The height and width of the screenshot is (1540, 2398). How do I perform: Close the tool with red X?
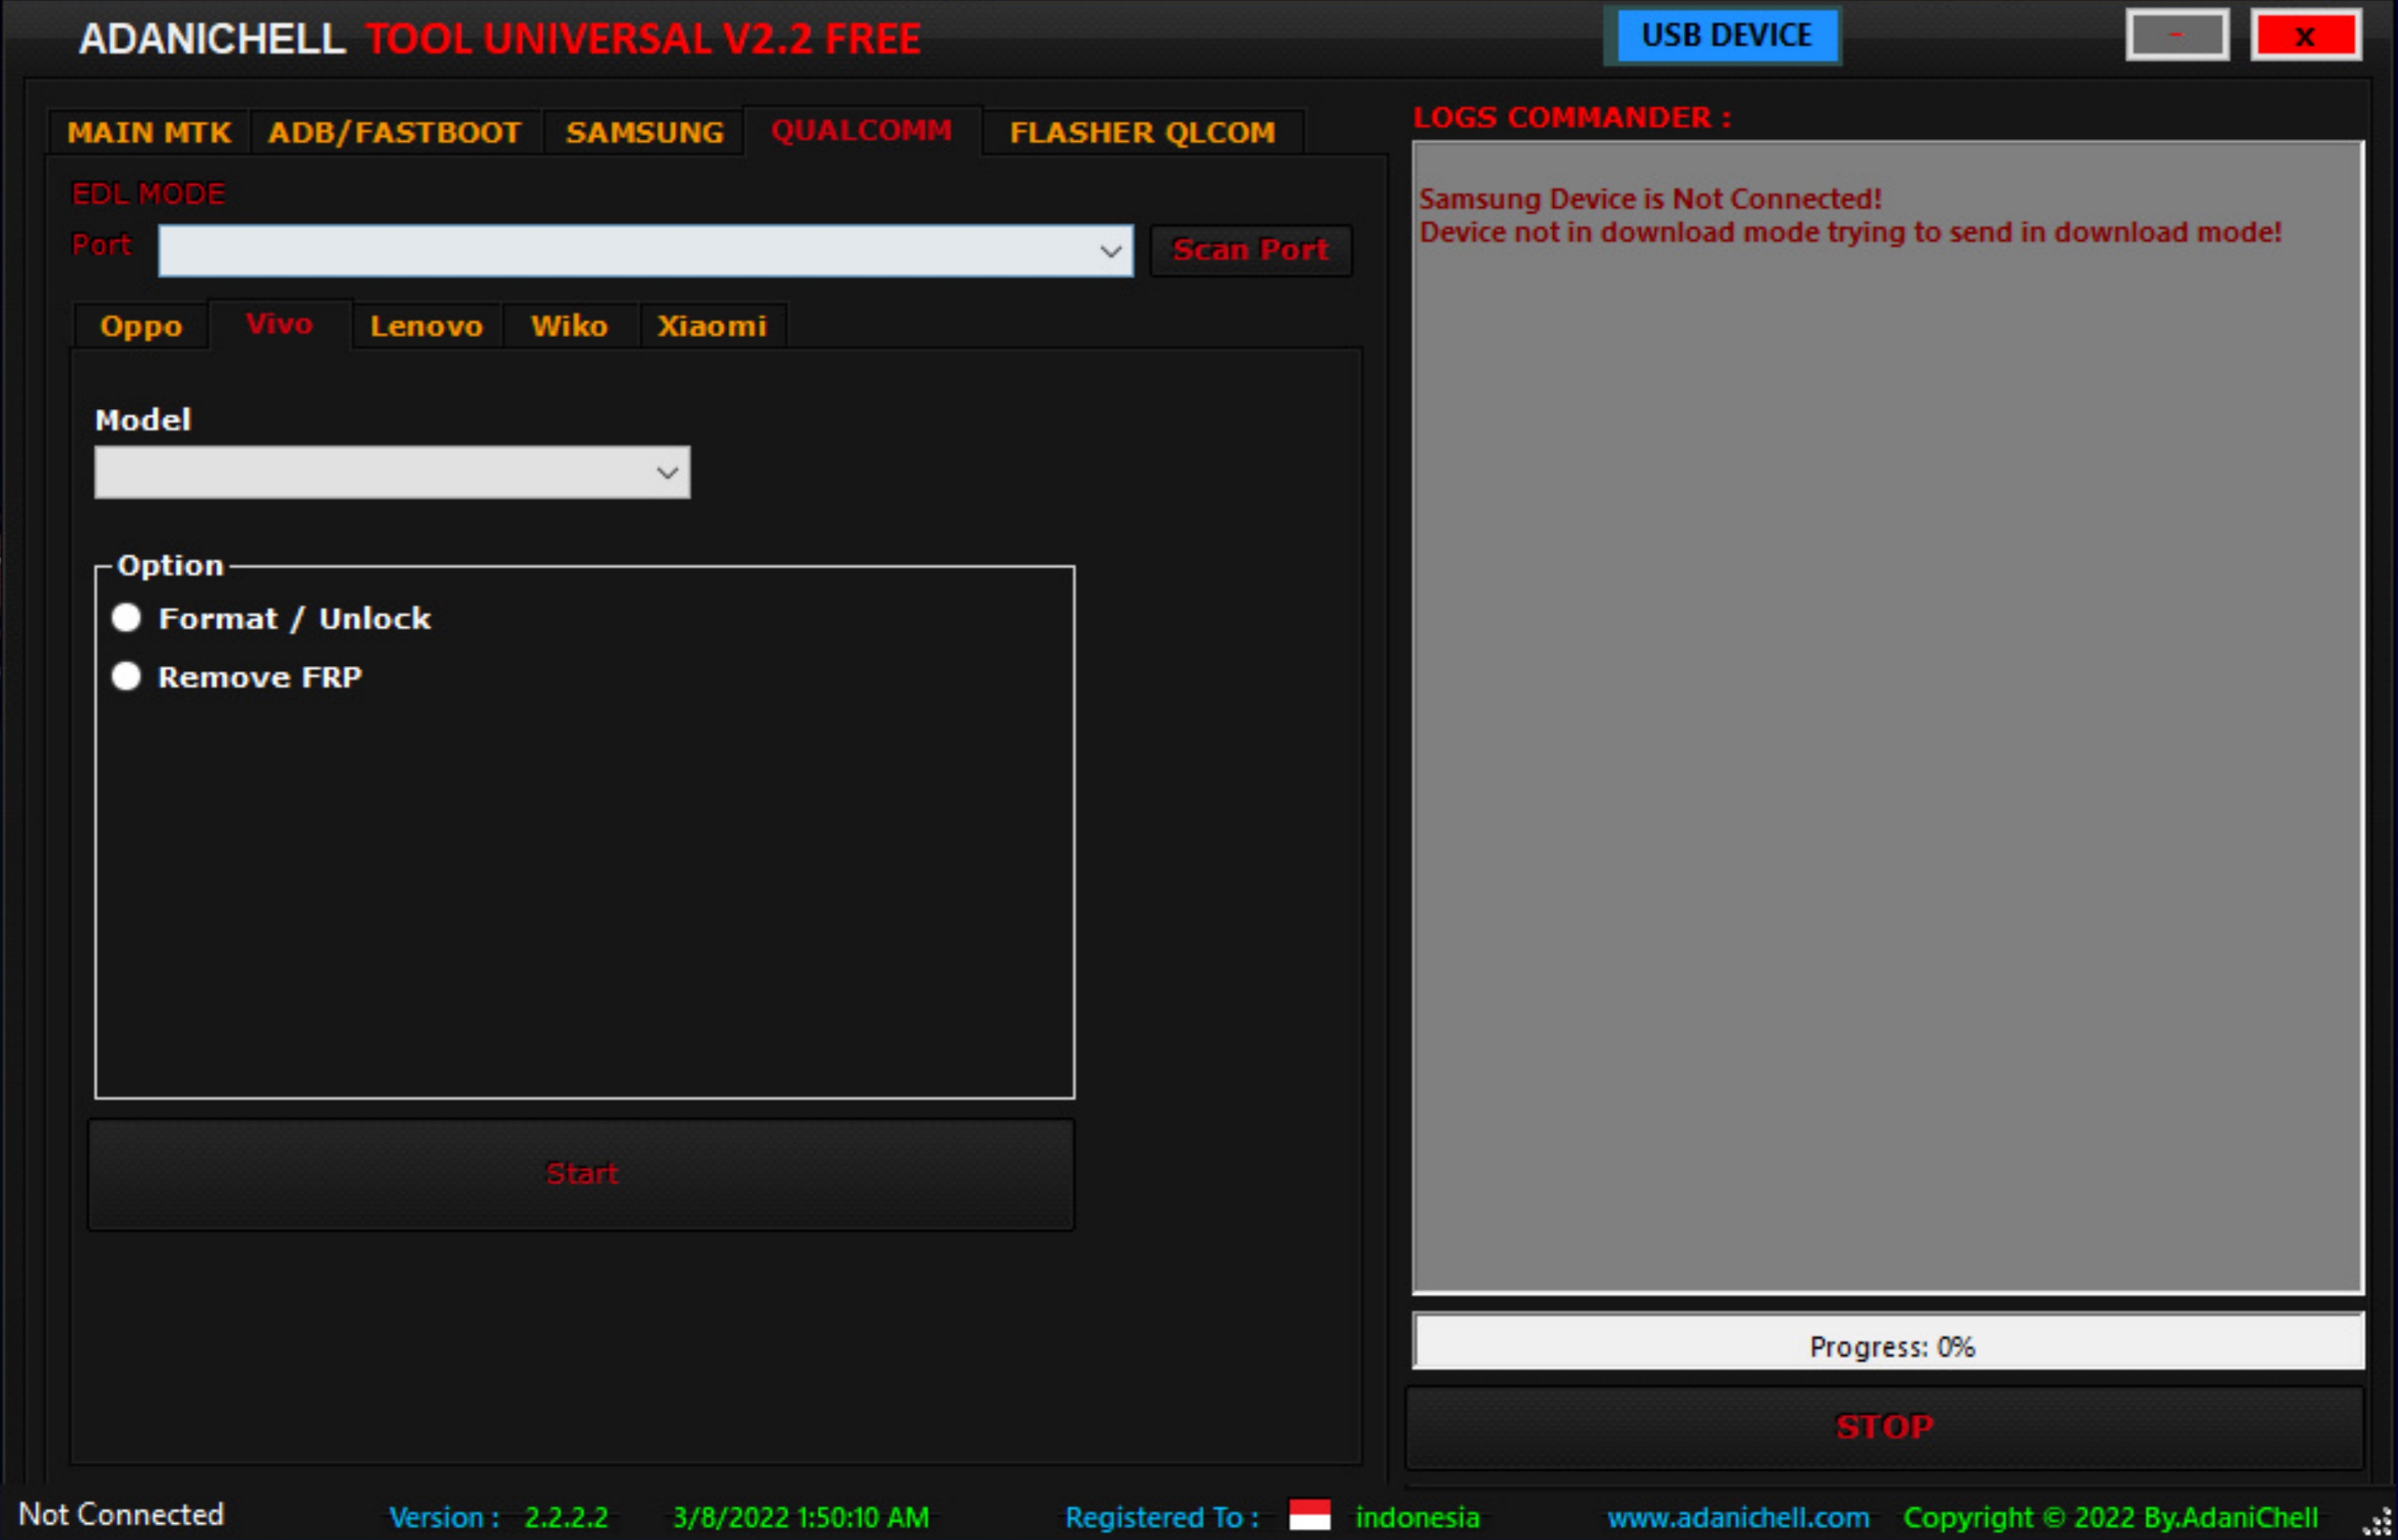point(2305,36)
